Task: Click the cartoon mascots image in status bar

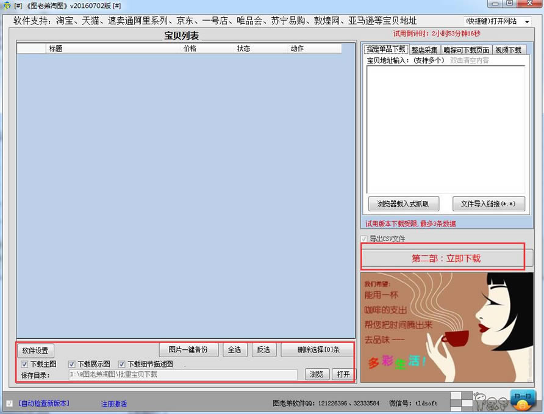Action: (491, 402)
